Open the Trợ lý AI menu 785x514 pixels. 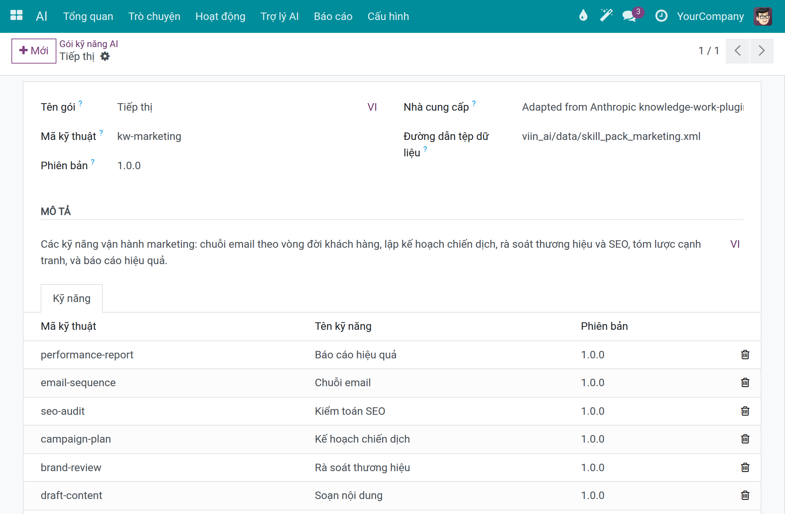click(x=279, y=16)
